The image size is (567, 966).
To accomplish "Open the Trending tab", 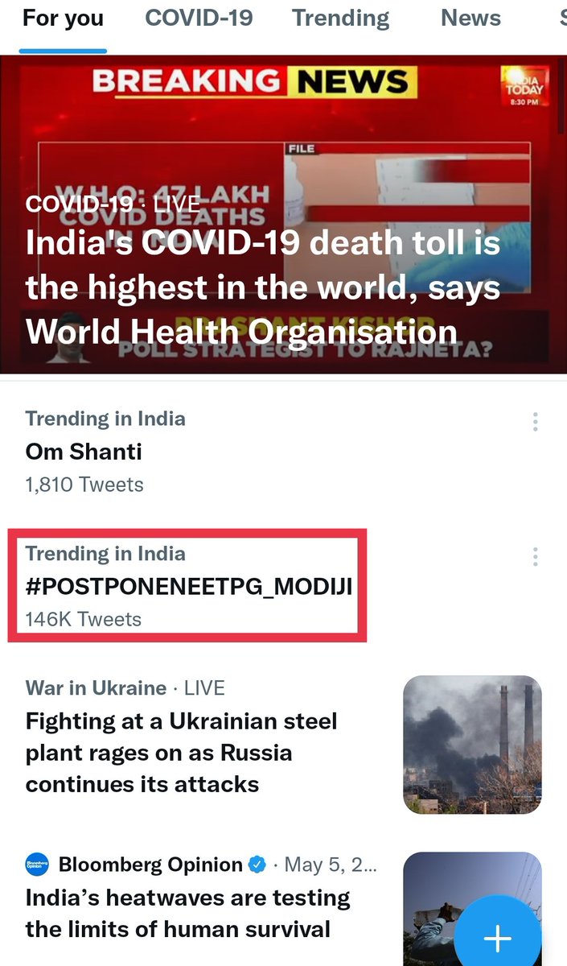I will 340,18.
